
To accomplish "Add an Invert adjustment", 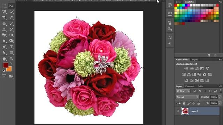I will [x=186, y=80].
